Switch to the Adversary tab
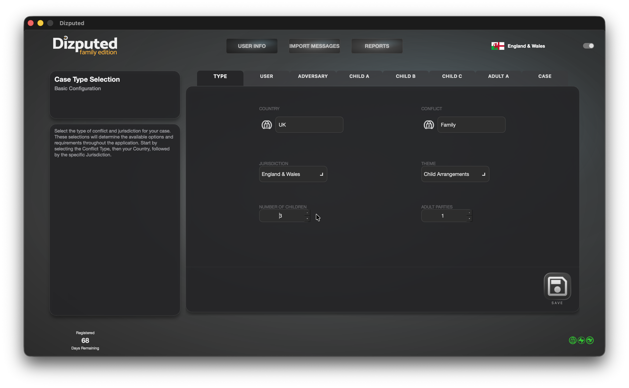Screen dimensions: 629x388 point(313,76)
